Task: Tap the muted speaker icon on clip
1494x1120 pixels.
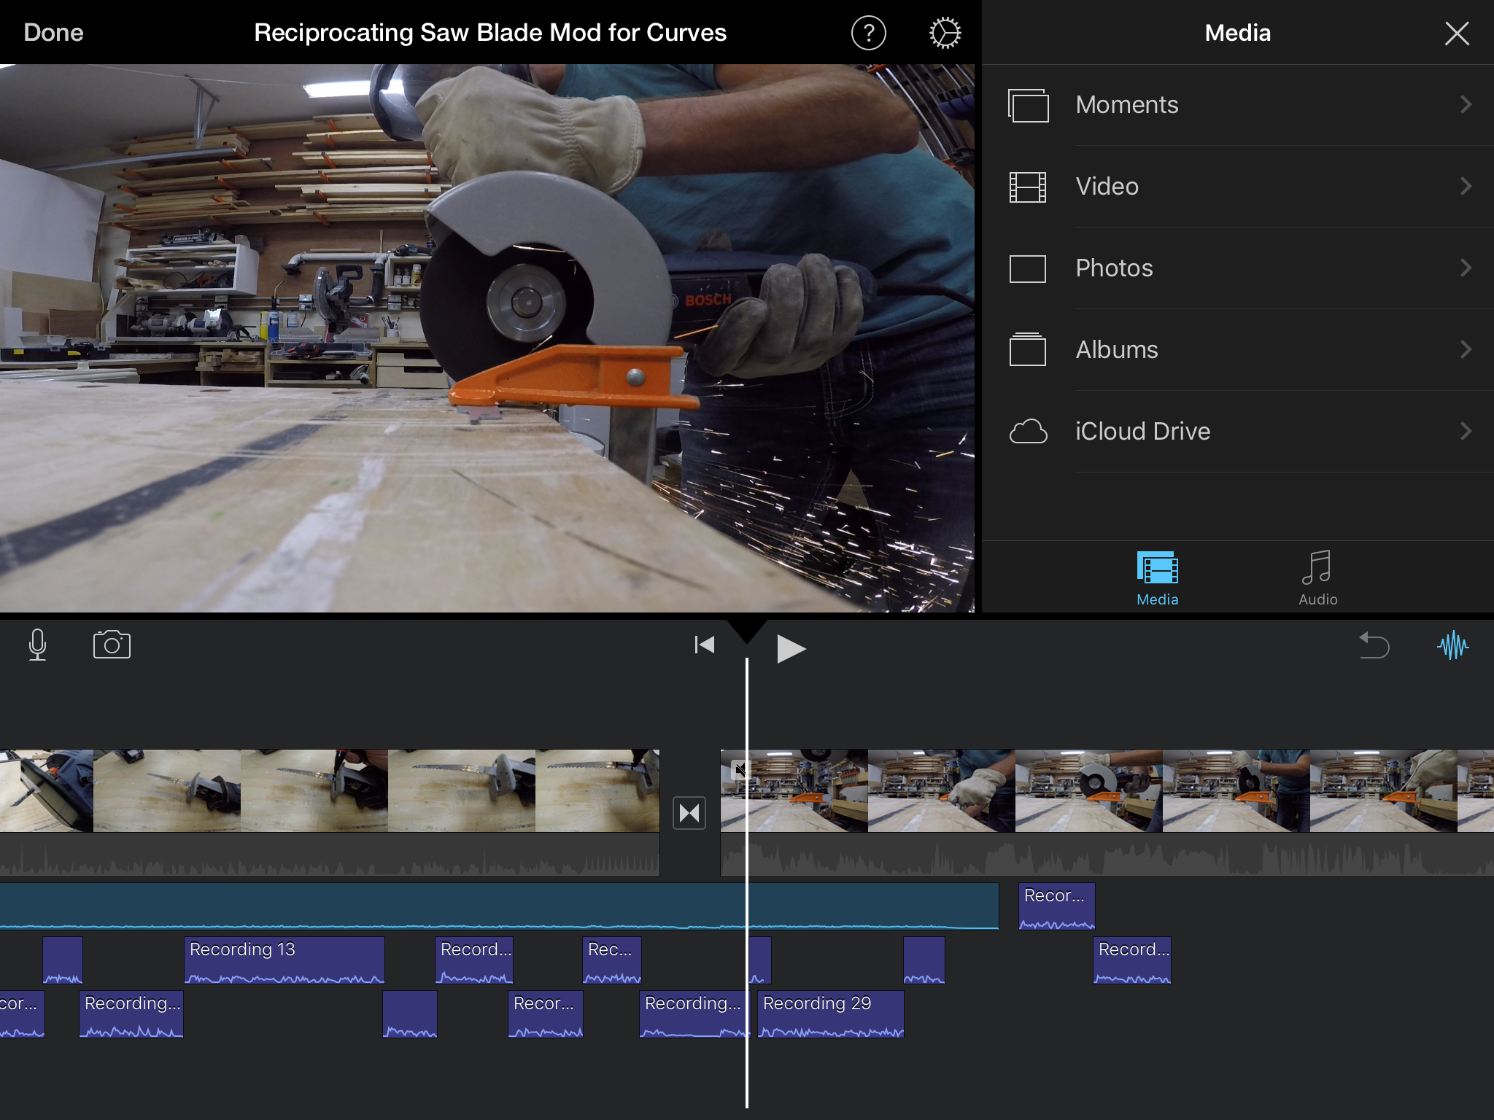Action: coord(740,769)
